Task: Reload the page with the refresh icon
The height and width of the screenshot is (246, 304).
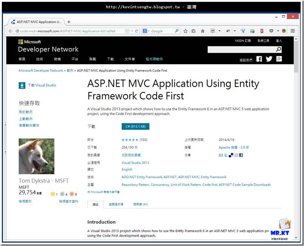Action: click(136, 31)
